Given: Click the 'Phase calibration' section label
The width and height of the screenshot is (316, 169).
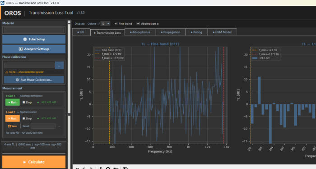Looking at the screenshot, I should point(14,57).
